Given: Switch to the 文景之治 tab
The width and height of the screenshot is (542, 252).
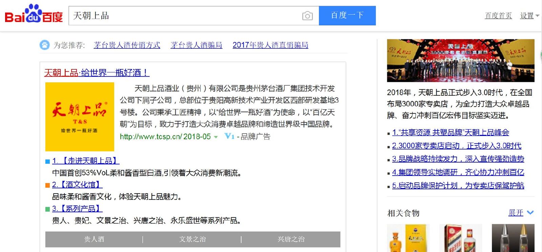Looking at the screenshot, I should click(192, 239).
